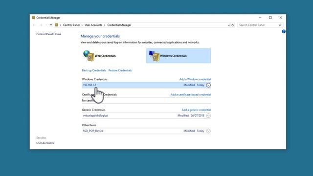This screenshot has width=313, height=176.
Task: Open the address bar history dropdown
Action: [228, 25]
